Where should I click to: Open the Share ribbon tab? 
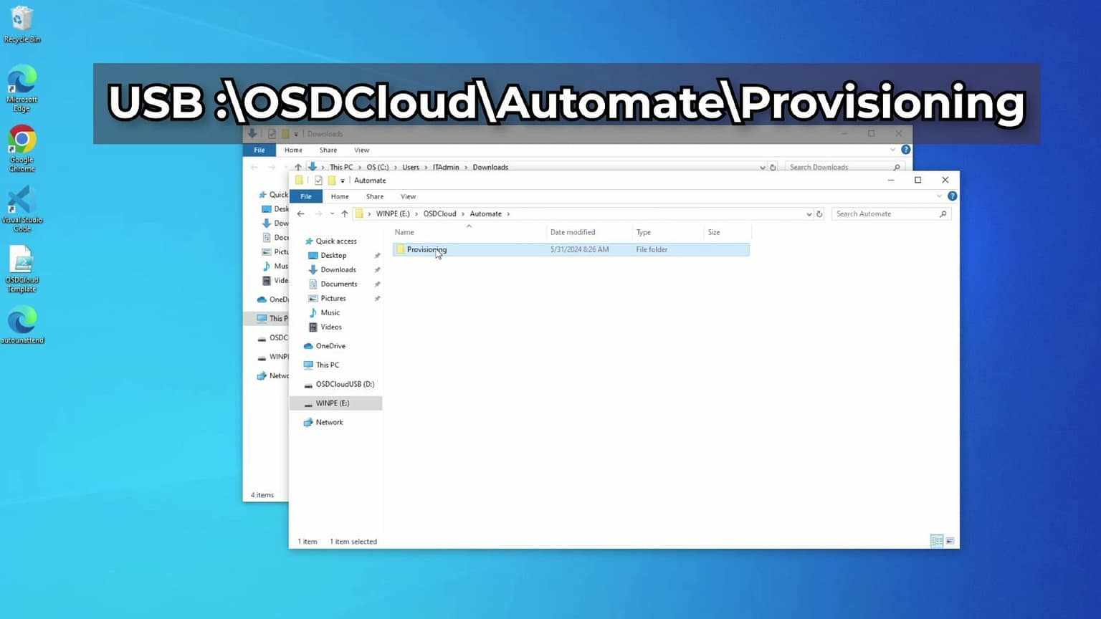(374, 196)
